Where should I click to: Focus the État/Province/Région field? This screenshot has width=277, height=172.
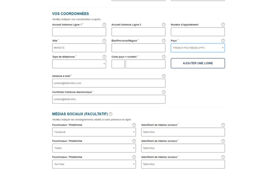click(138, 48)
